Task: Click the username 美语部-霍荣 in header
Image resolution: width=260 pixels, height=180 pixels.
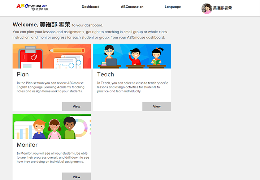Action: click(x=222, y=8)
